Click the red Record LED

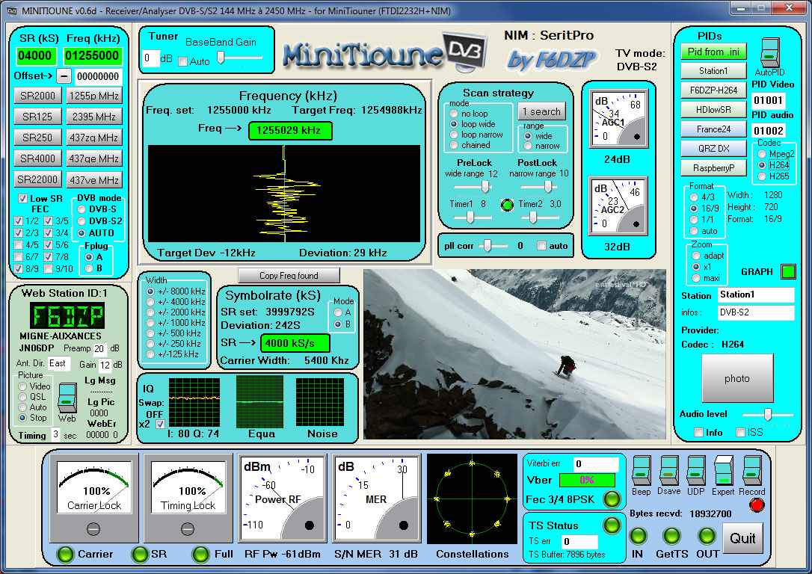point(757,504)
